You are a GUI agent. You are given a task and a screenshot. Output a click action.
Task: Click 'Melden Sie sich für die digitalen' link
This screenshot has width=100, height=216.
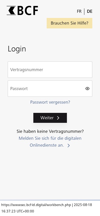(x=50, y=138)
